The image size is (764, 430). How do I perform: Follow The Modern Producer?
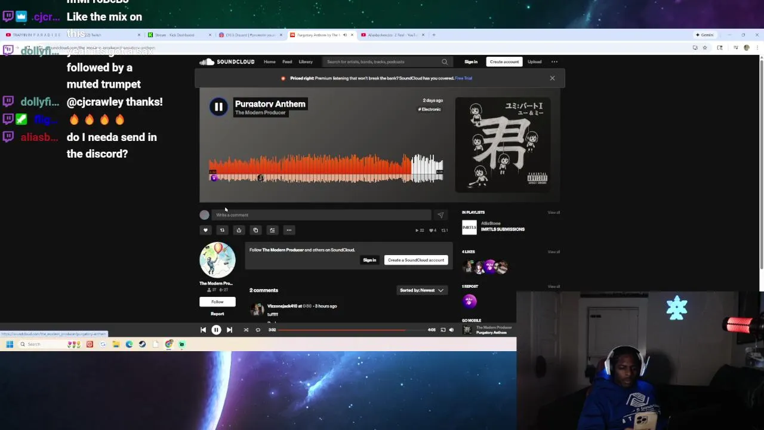217,302
